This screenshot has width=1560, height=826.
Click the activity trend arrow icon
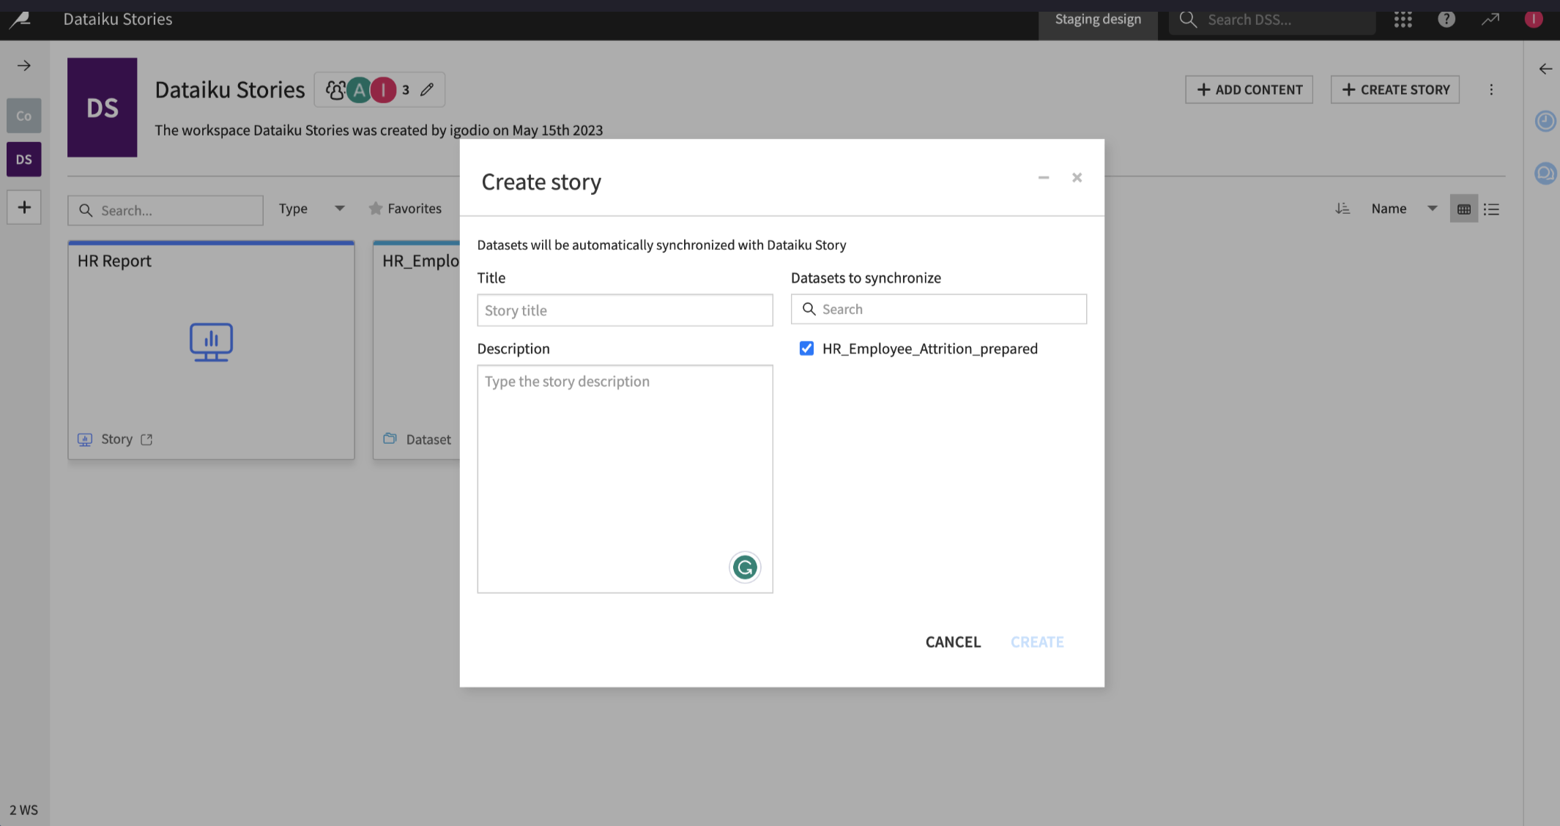1490,20
